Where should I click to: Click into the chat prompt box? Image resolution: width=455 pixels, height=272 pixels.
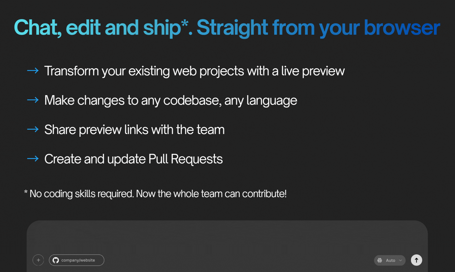click(x=227, y=238)
